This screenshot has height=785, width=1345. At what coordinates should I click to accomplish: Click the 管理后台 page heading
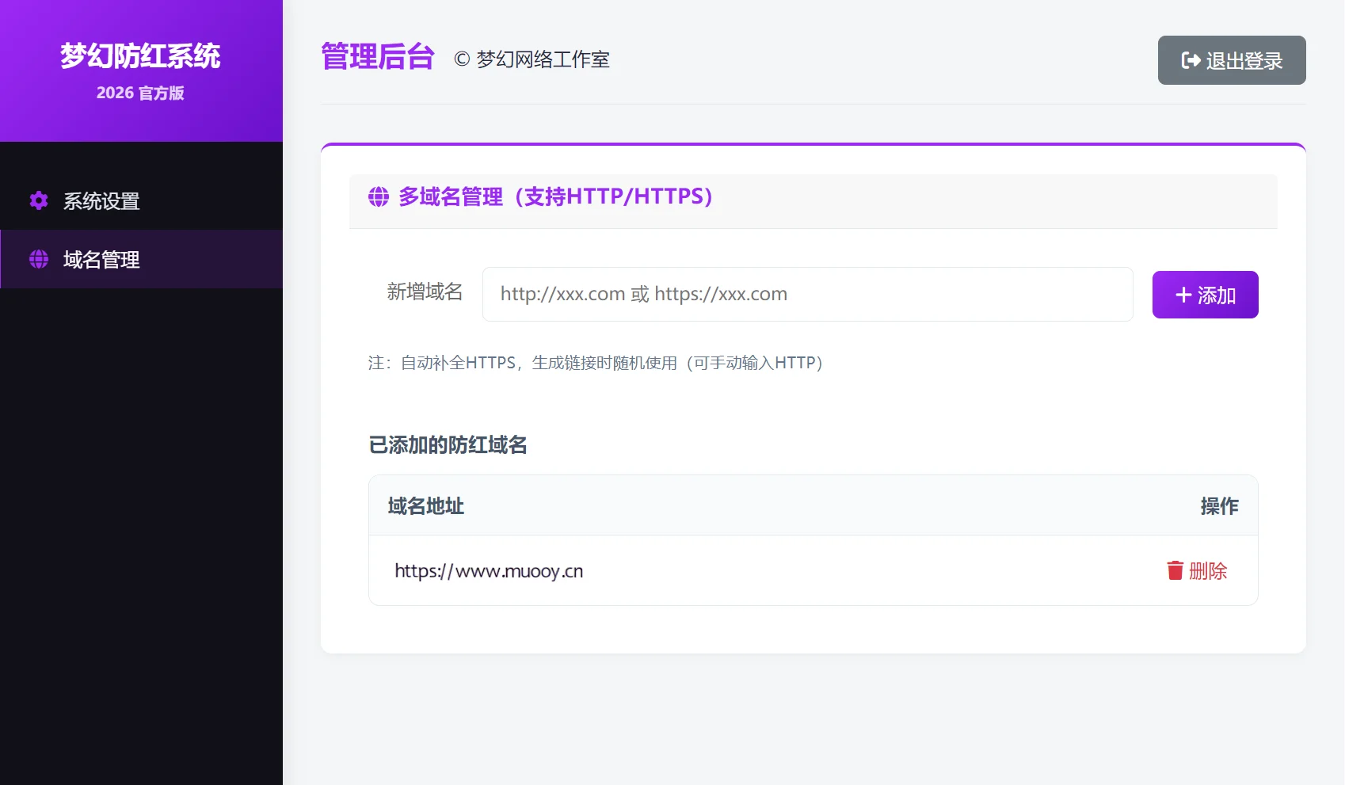[x=377, y=58]
